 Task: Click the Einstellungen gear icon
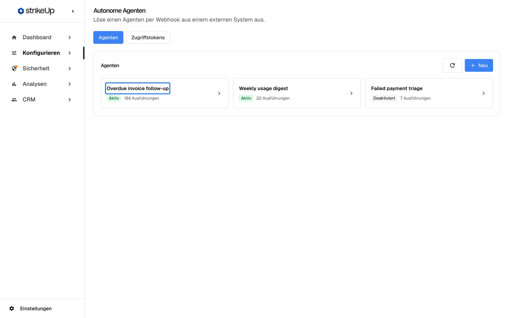[12, 308]
